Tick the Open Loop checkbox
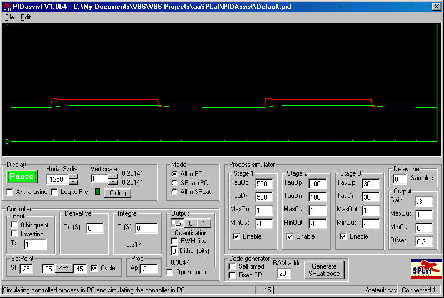Screen dimensions: 444x298 click(171, 272)
